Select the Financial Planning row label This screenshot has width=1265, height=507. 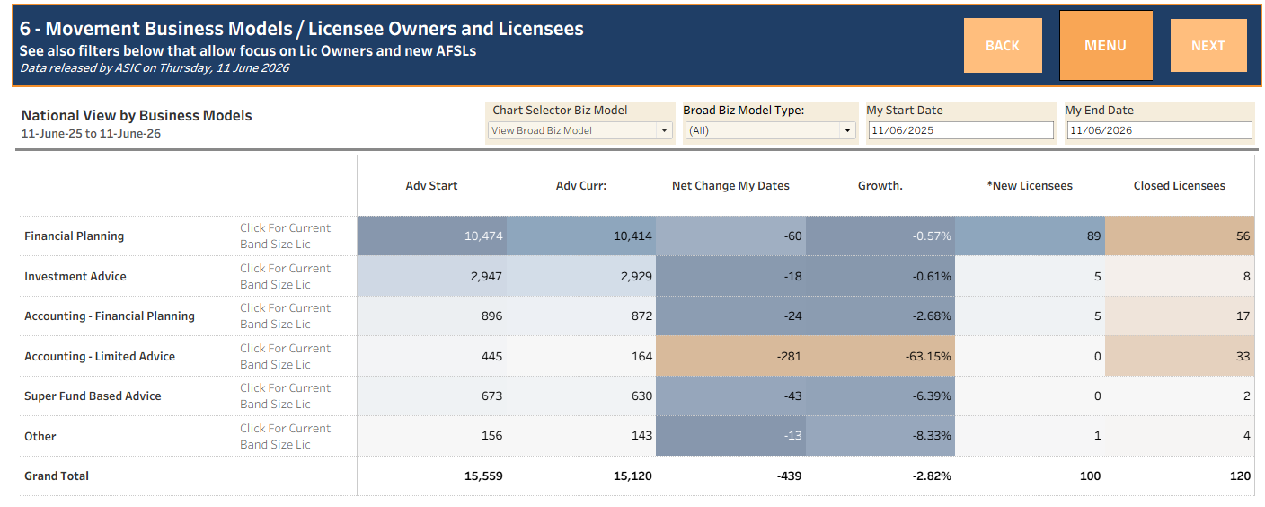coord(74,236)
